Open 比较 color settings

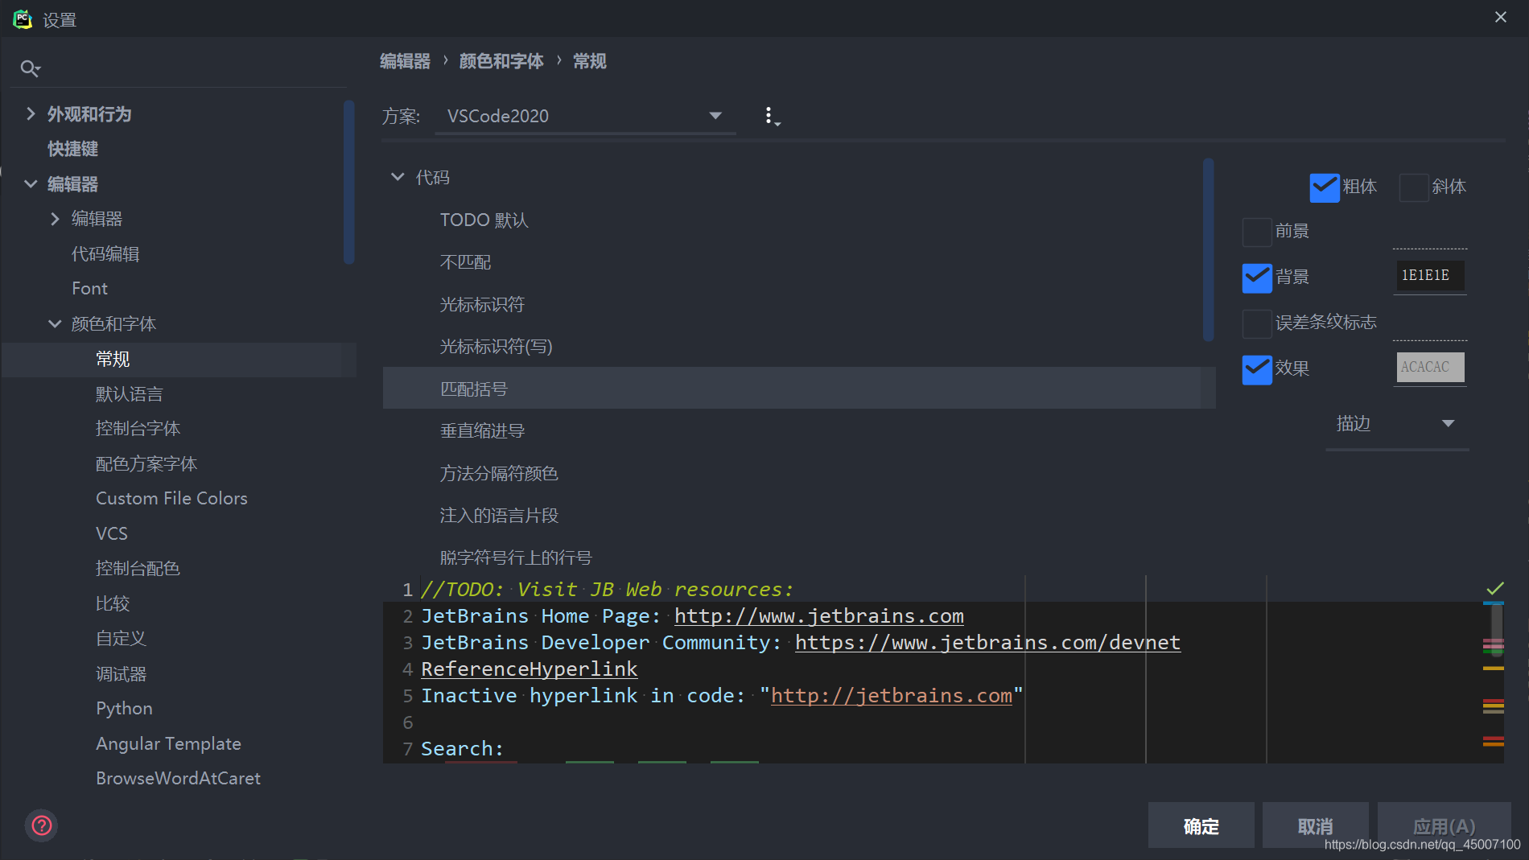[113, 603]
